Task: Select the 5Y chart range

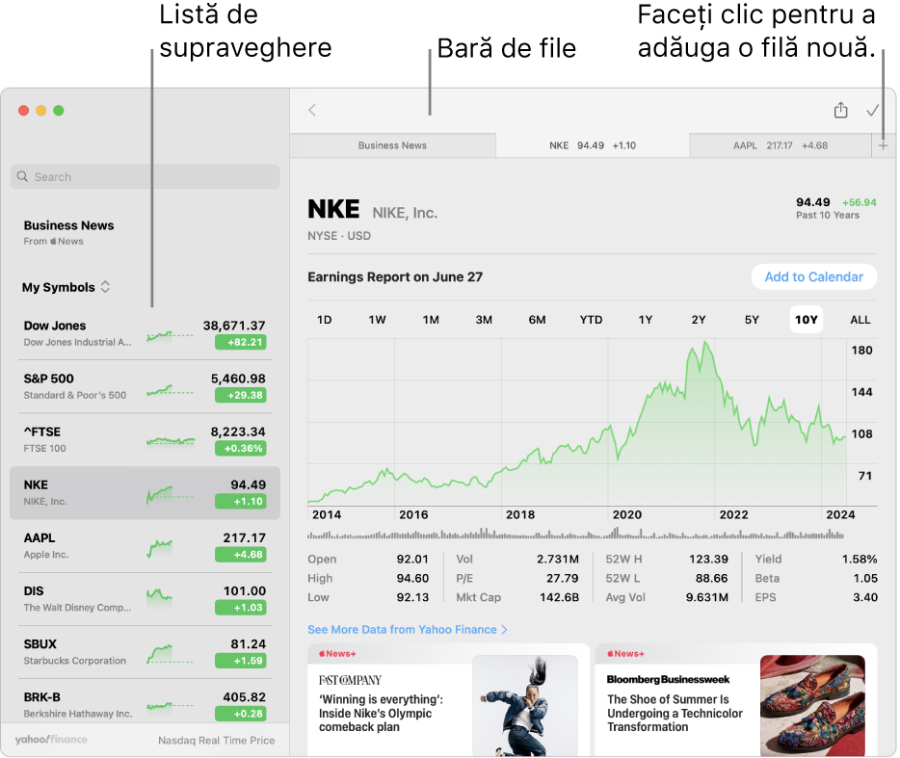Action: tap(752, 320)
